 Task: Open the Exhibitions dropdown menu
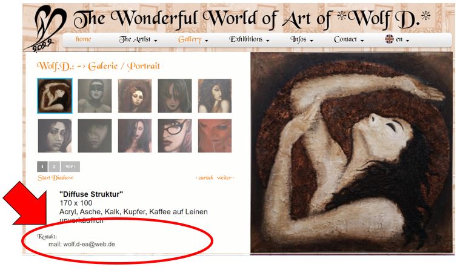(x=249, y=39)
